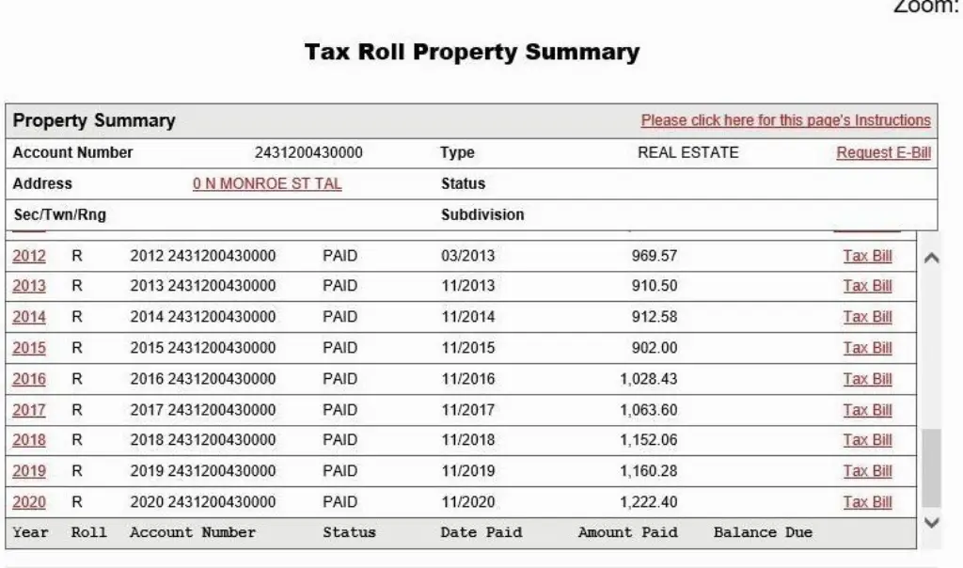This screenshot has width=963, height=568.
Task: Select the 2013 year link
Action: pos(28,286)
